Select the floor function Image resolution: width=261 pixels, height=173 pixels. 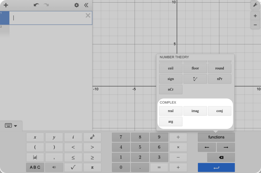tap(195, 68)
